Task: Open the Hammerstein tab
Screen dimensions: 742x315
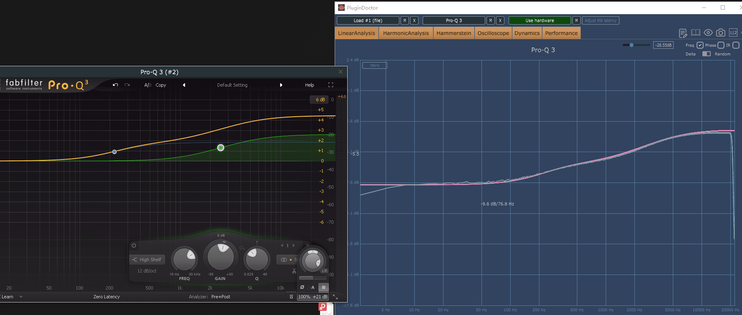Action: [454, 33]
